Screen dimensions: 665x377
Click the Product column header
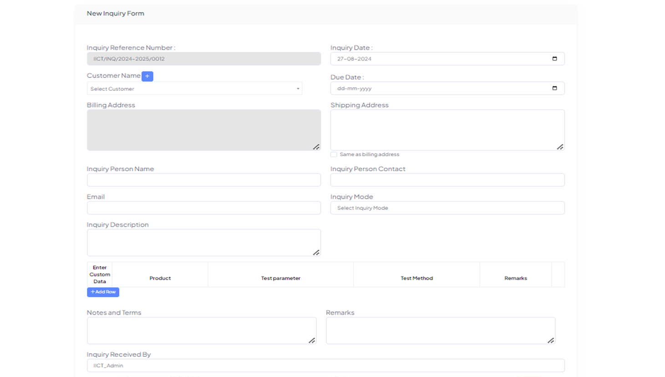[160, 278]
